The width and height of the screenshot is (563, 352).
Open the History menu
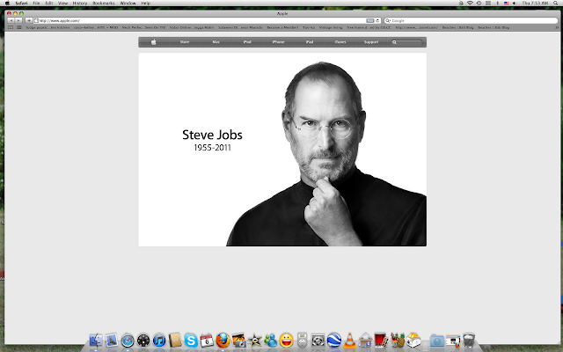click(80, 3)
